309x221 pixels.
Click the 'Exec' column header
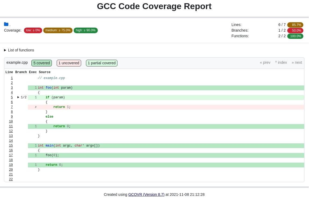tap(33, 72)
